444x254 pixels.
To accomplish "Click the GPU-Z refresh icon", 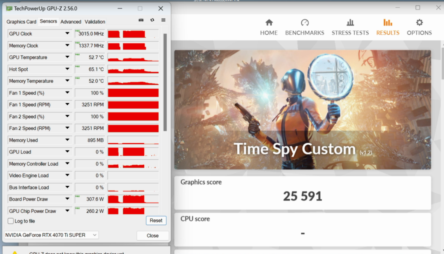I will tap(152, 20).
